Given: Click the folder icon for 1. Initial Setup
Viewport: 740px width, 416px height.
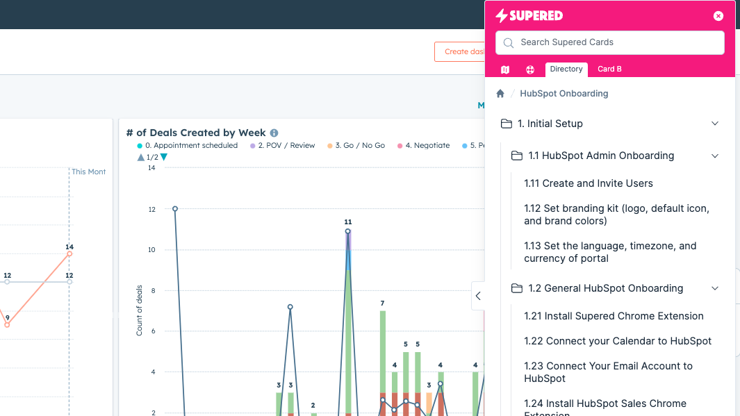Looking at the screenshot, I should point(507,124).
